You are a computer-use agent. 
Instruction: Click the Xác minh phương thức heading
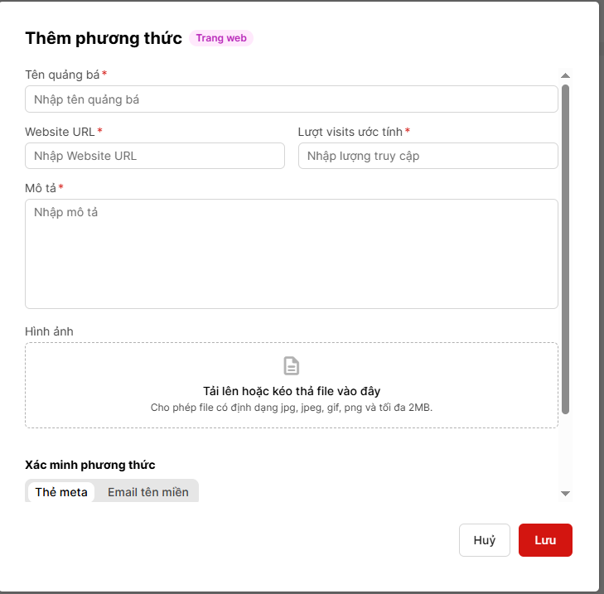click(x=89, y=465)
